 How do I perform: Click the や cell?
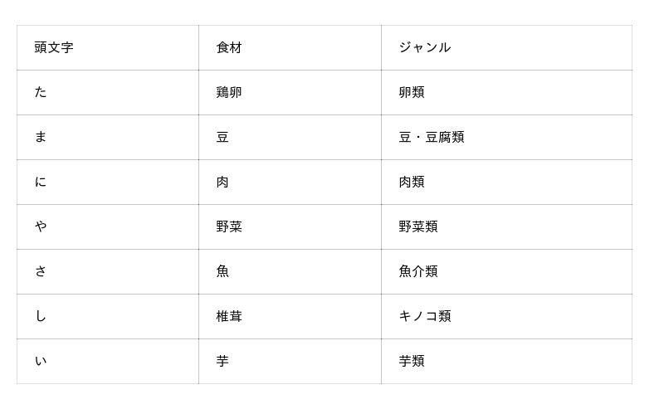[x=108, y=227]
